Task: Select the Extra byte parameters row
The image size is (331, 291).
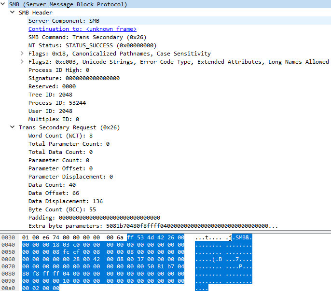Action: (x=152, y=226)
